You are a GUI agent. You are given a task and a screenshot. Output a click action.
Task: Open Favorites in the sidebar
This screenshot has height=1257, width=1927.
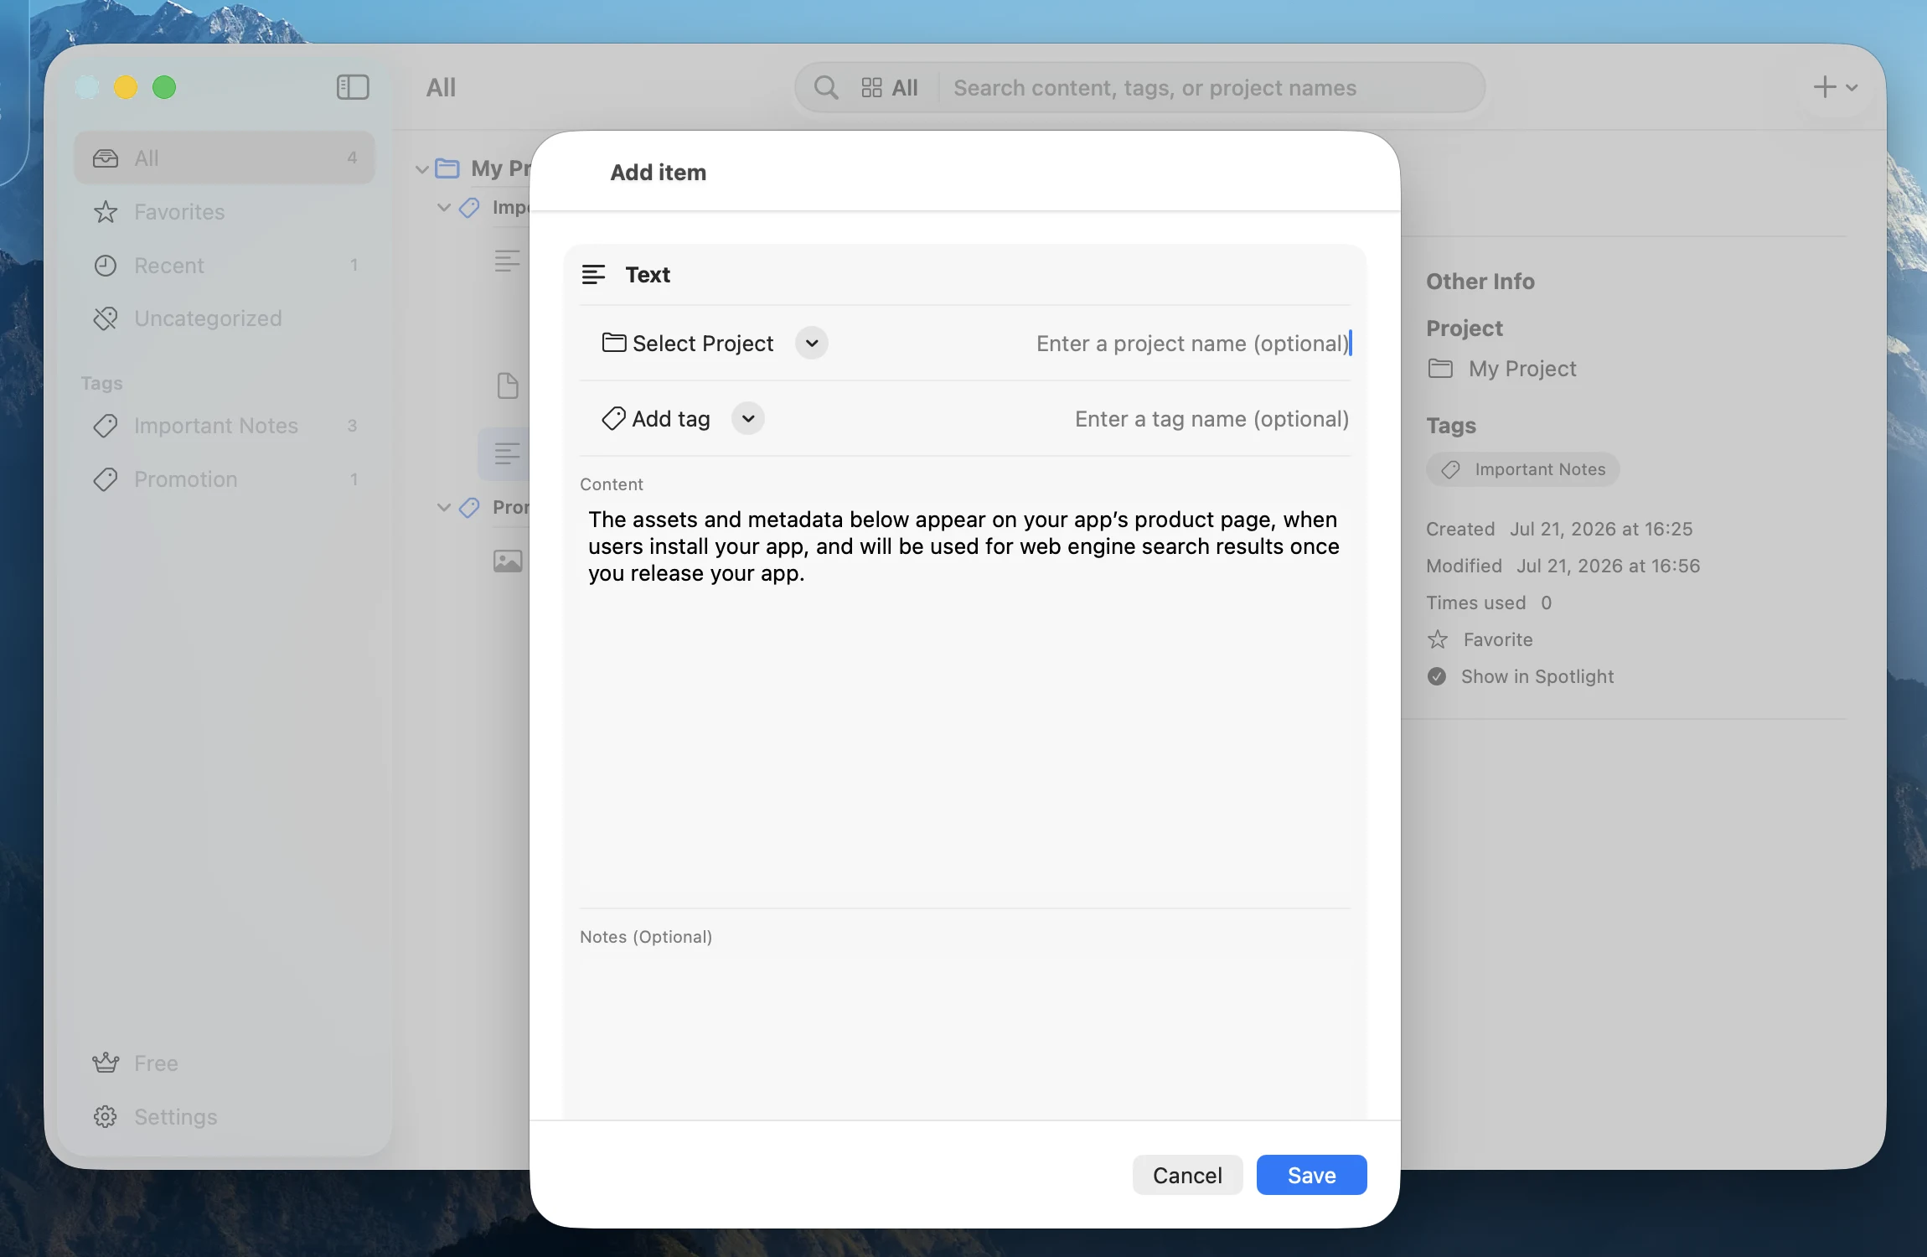(x=224, y=211)
